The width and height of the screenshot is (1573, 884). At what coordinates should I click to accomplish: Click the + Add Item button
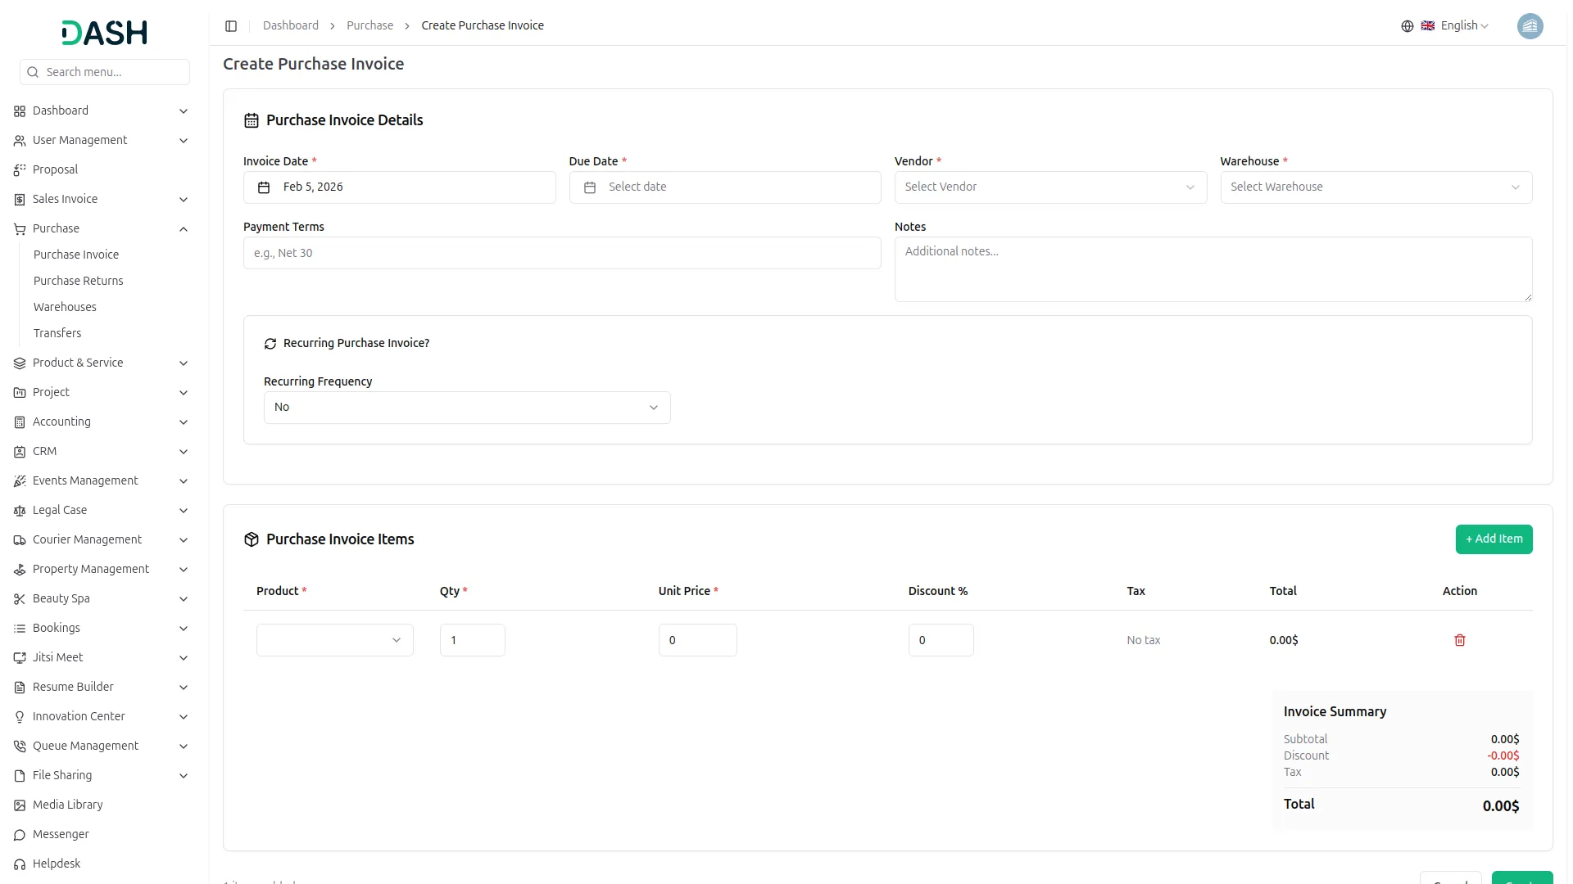[x=1494, y=539]
